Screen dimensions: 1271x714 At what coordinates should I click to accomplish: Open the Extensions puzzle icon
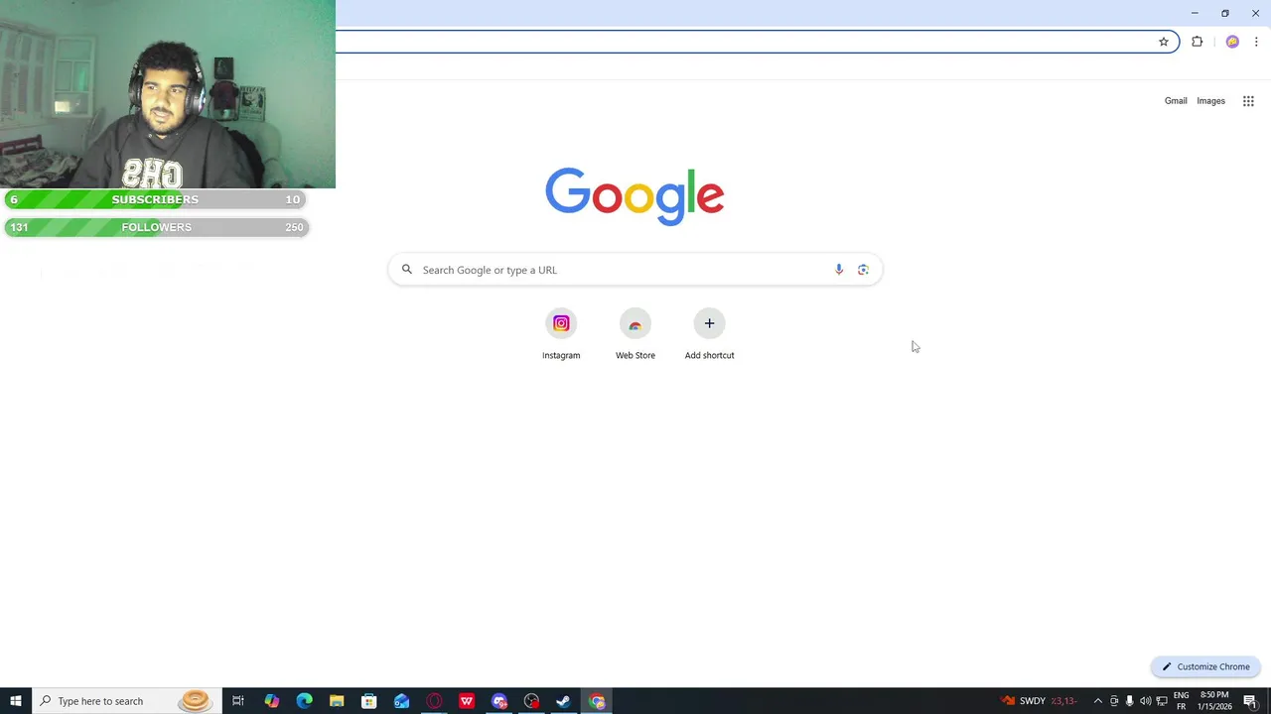1197,42
